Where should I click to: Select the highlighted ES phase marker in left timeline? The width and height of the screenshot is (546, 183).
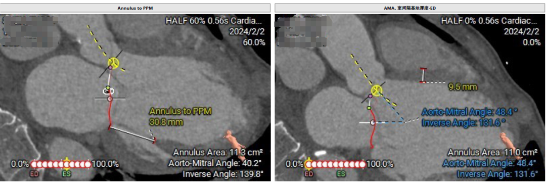(66, 164)
